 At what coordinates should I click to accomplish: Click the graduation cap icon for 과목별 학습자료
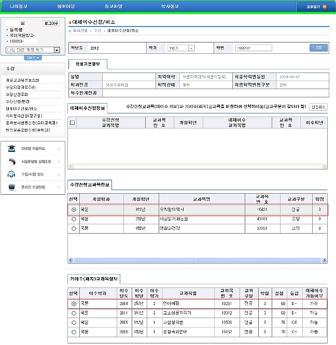point(11,149)
